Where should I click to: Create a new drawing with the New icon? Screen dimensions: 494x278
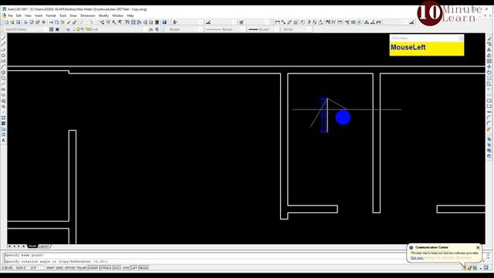(x=6, y=22)
